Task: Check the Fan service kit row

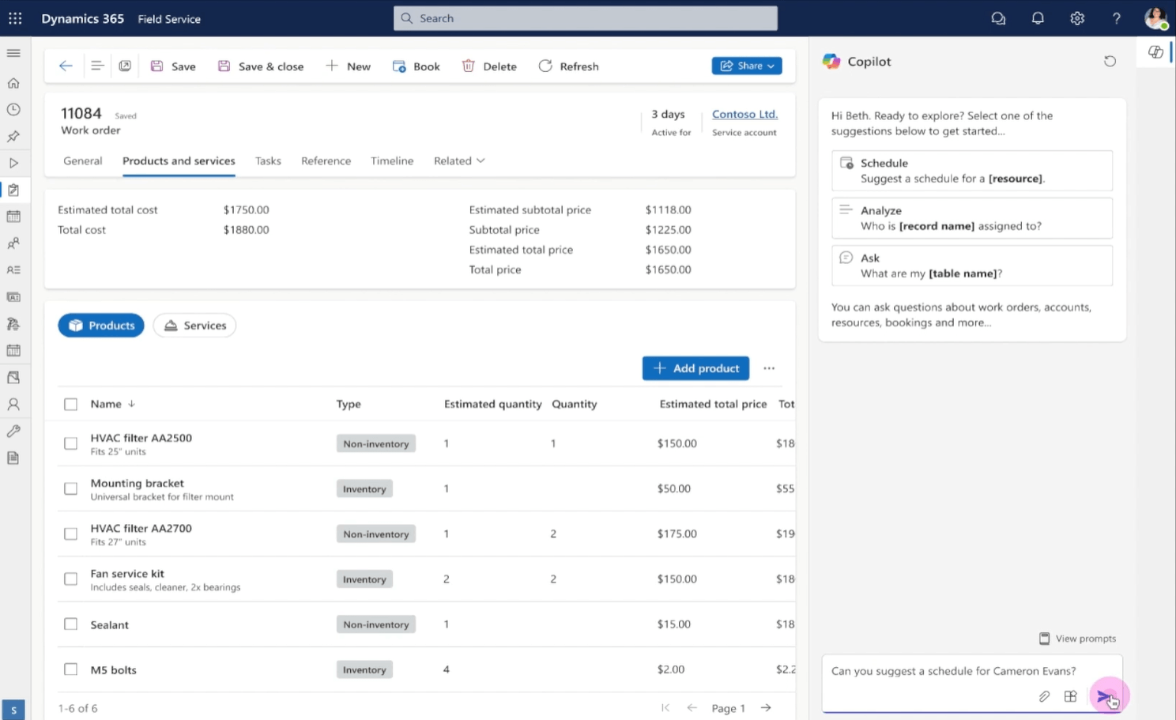Action: click(x=70, y=579)
